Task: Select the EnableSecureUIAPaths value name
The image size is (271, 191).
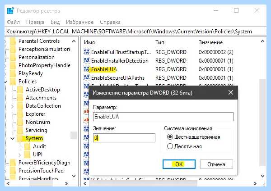Action: (118, 78)
